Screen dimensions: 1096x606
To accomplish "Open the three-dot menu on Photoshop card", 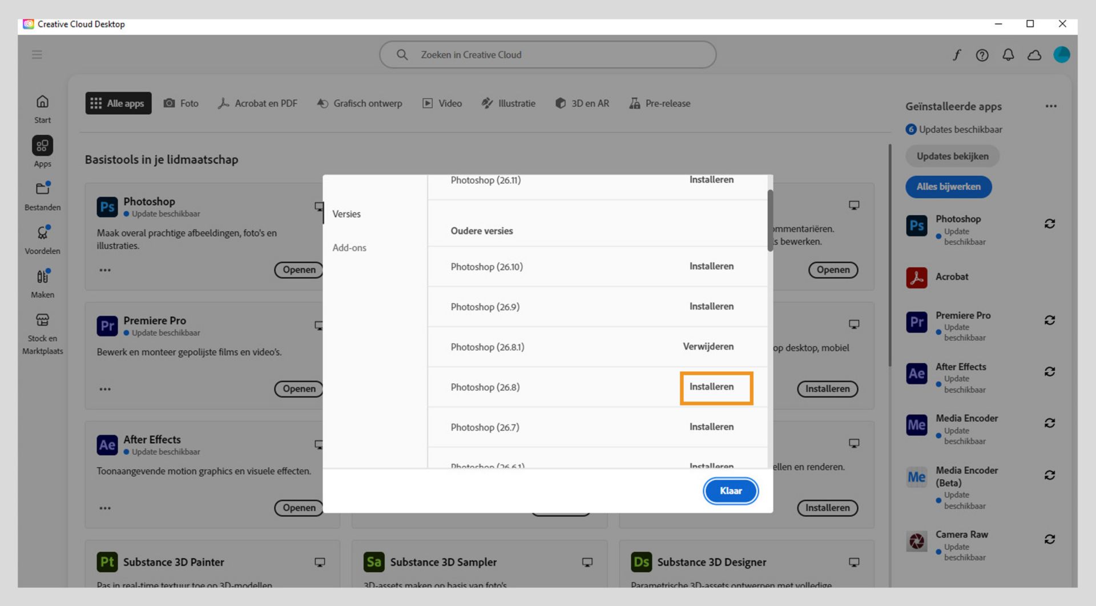I will 105,270.
